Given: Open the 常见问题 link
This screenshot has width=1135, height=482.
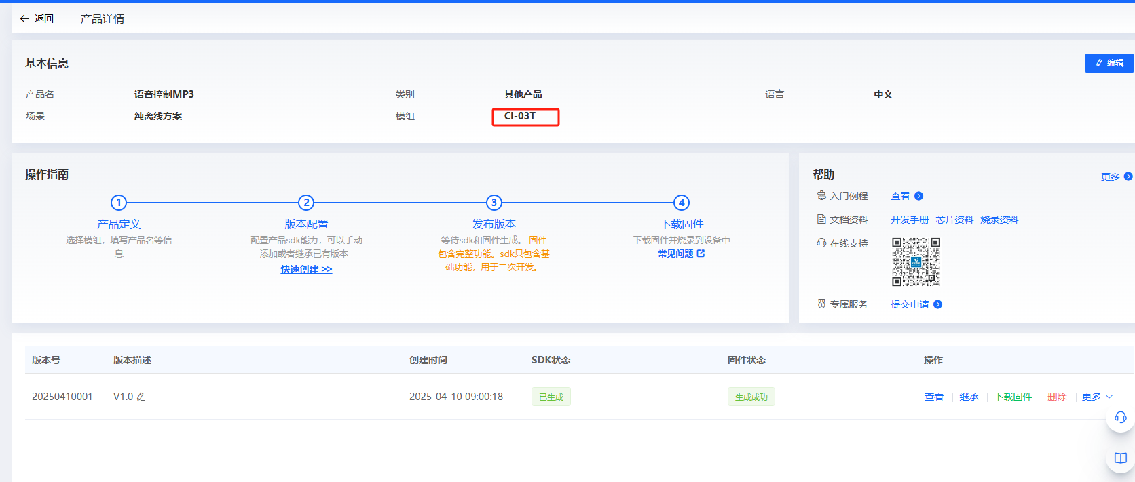Looking at the screenshot, I should pyautogui.click(x=681, y=254).
